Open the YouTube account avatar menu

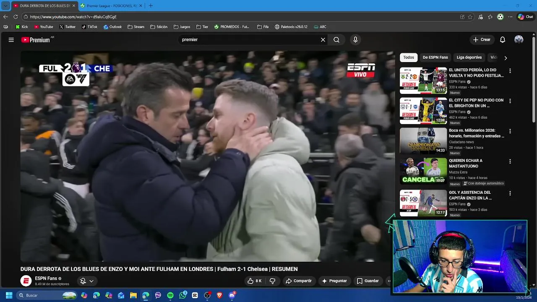(519, 39)
